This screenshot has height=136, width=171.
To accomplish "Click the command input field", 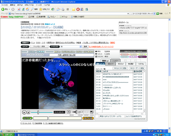I will point(40,118).
